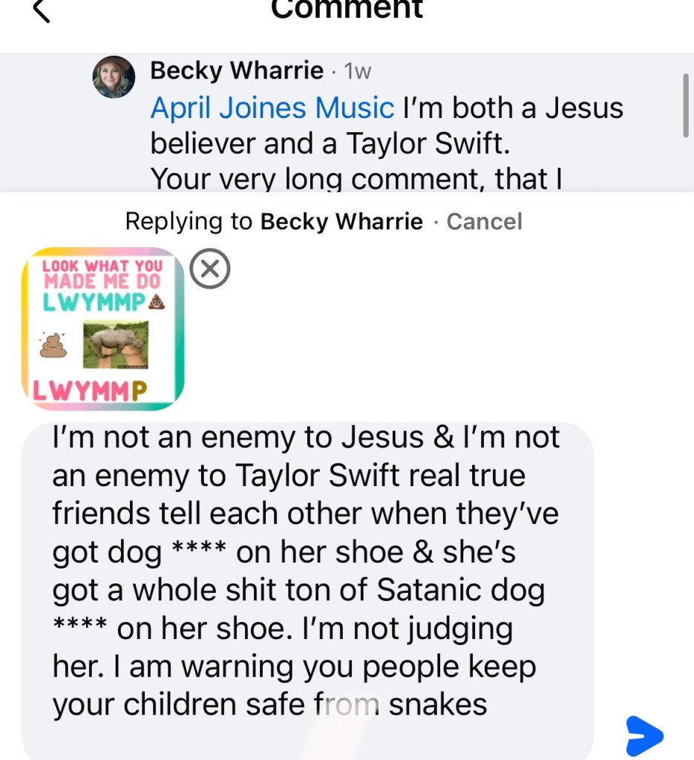This screenshot has width=694, height=760.
Task: Click the comment thread scrollbar
Action: pos(686,105)
